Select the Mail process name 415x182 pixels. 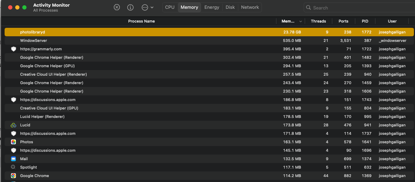tap(24, 159)
